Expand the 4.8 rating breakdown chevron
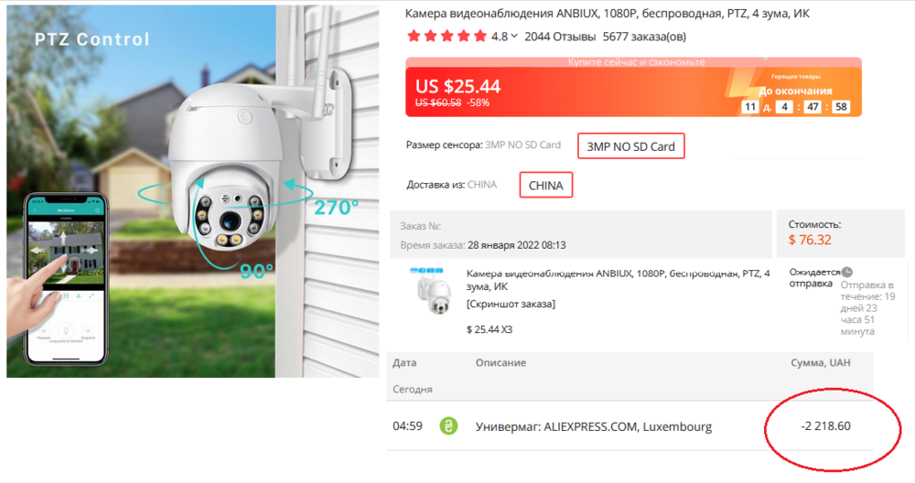 pos(515,37)
